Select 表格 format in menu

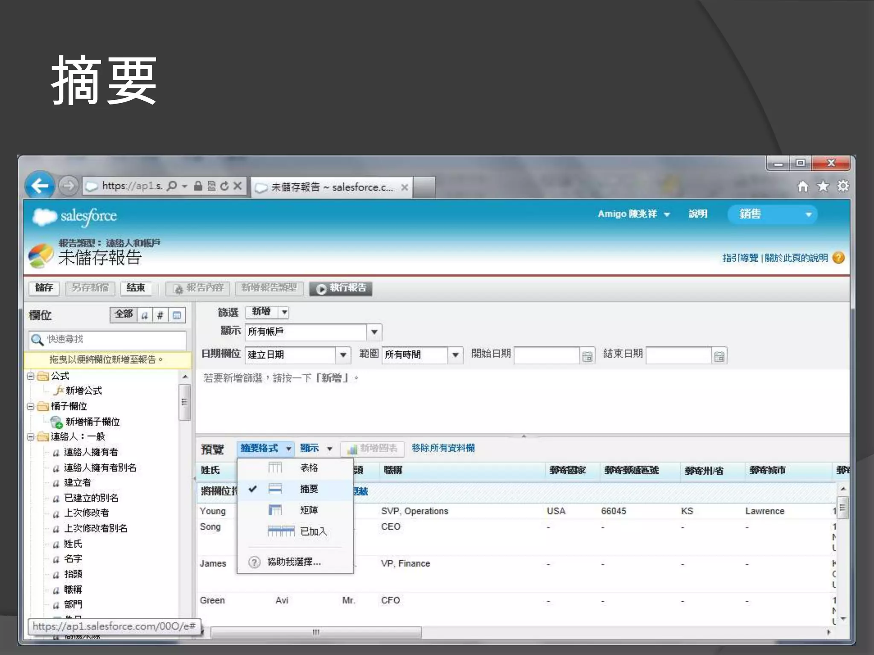tap(309, 468)
